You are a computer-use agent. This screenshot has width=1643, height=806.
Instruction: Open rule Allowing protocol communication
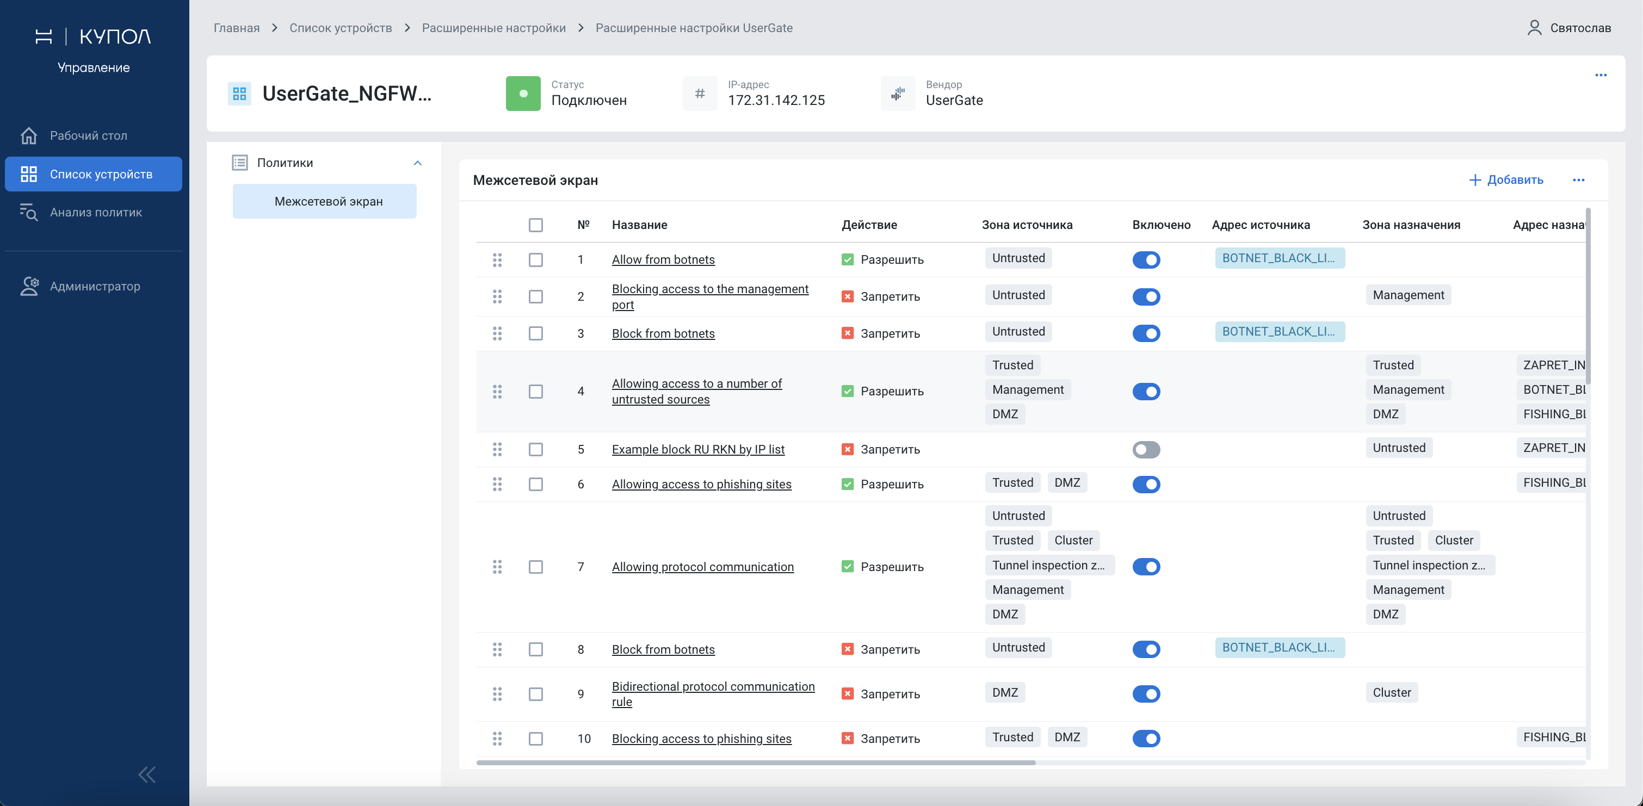(x=703, y=567)
